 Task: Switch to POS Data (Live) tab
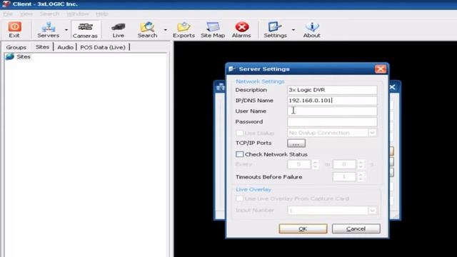pos(103,47)
